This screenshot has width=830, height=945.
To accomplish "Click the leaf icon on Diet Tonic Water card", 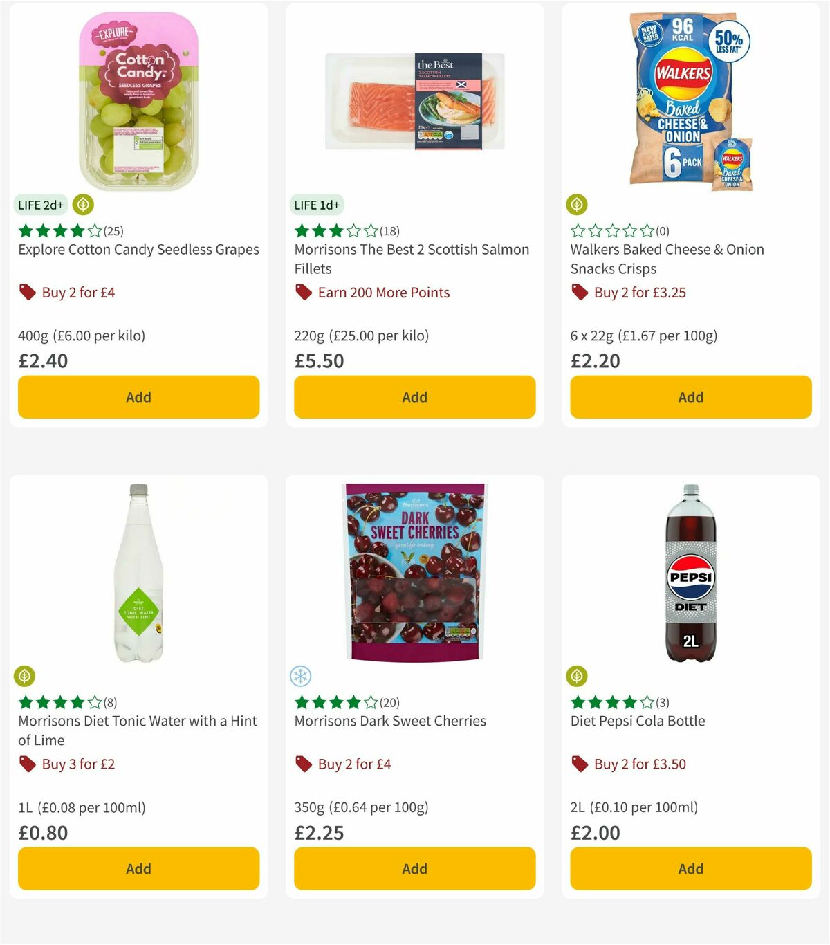I will point(25,676).
